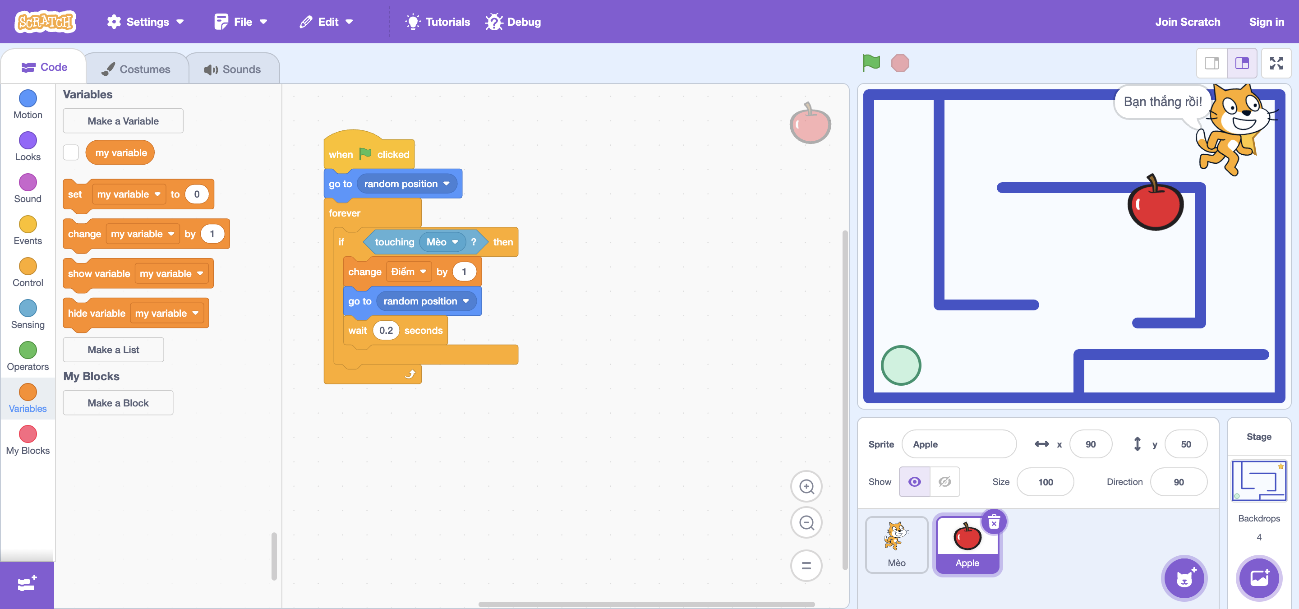Open the Add Extension button
Viewport: 1299px width, 609px height.
click(x=27, y=584)
